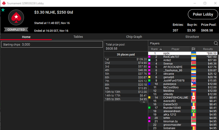Open the player search magnifier icon
The height and width of the screenshot is (130, 219).
pos(216,43)
